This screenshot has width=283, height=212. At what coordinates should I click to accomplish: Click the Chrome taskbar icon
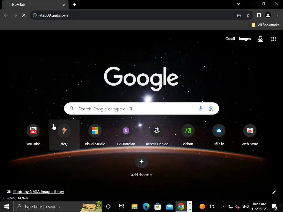(x=181, y=206)
